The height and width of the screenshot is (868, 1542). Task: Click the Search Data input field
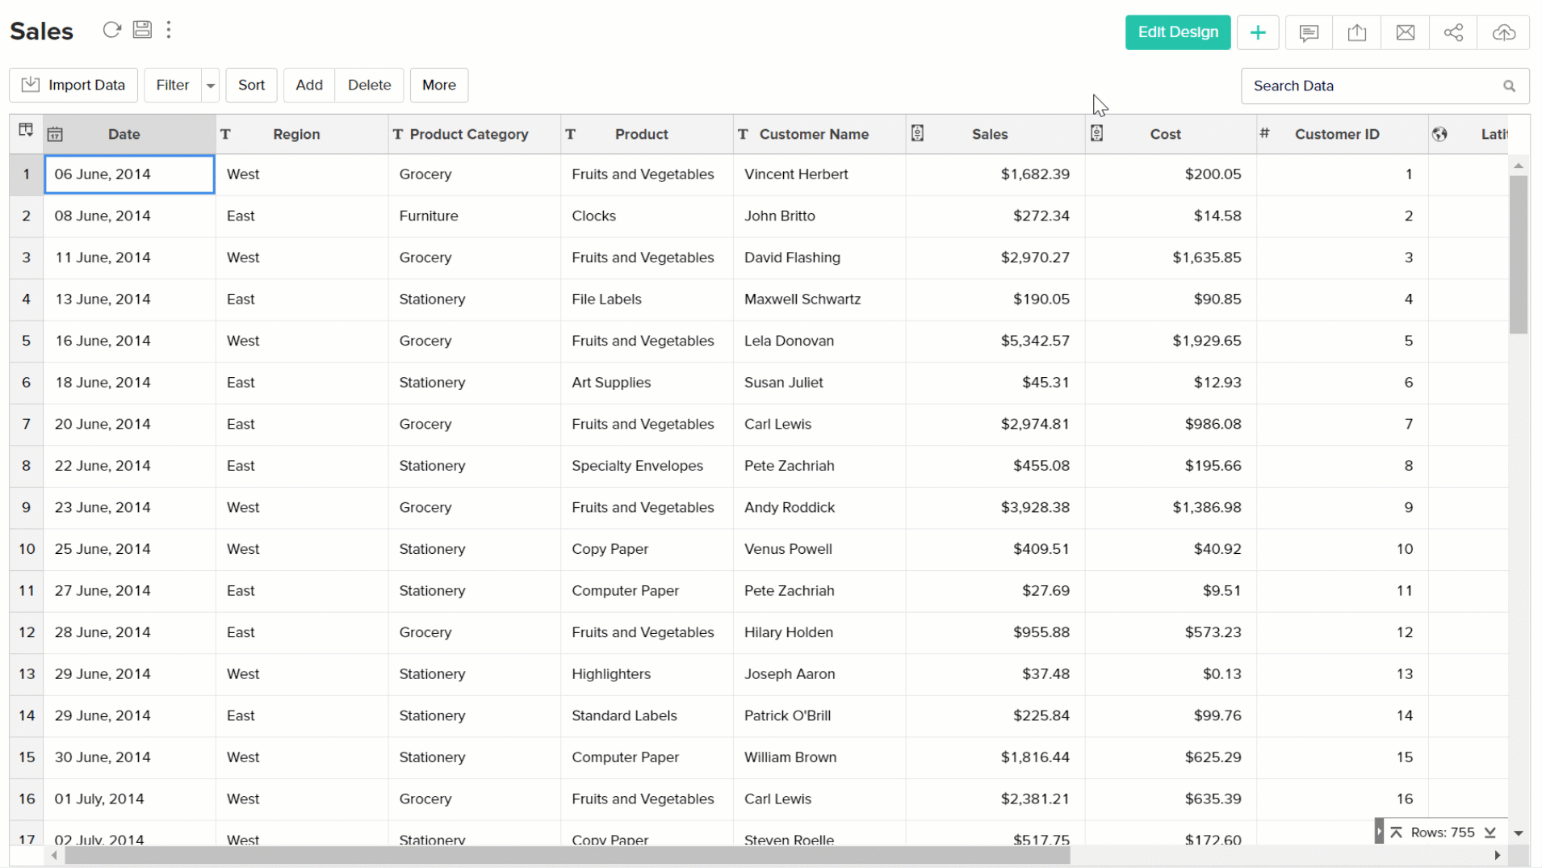(1372, 86)
